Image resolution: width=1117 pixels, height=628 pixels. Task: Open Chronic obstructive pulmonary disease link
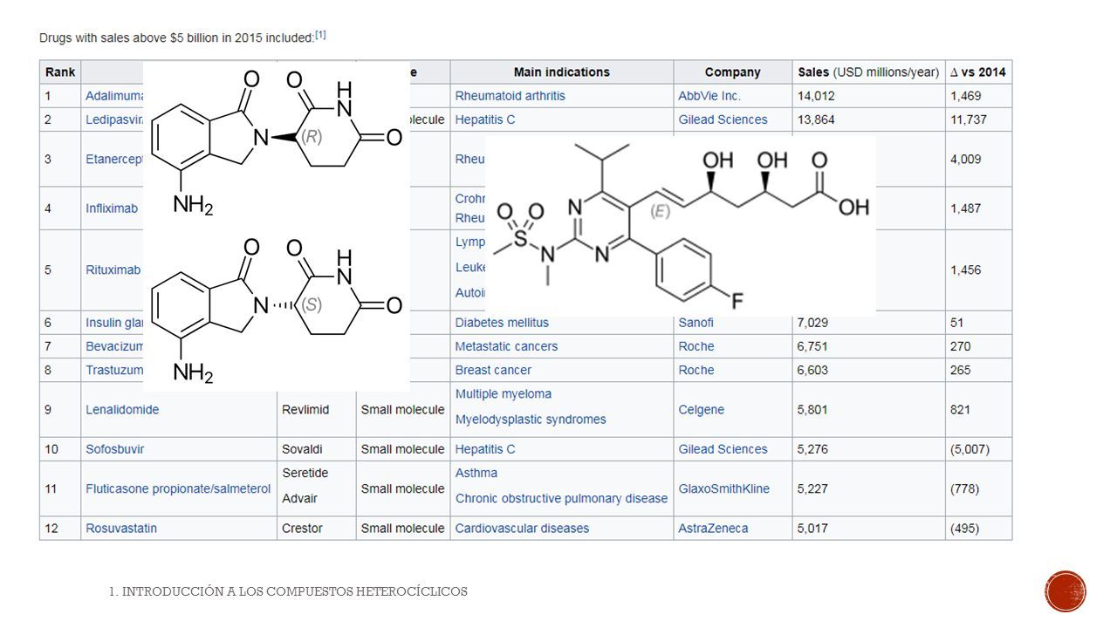561,499
